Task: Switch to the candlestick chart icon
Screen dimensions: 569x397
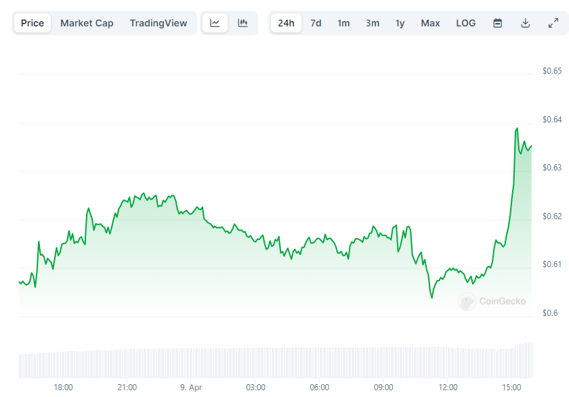Action: [x=243, y=23]
